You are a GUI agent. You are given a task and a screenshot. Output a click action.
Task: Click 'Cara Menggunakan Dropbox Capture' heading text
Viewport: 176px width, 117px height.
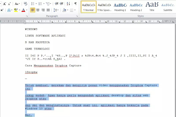[x=53, y=66]
